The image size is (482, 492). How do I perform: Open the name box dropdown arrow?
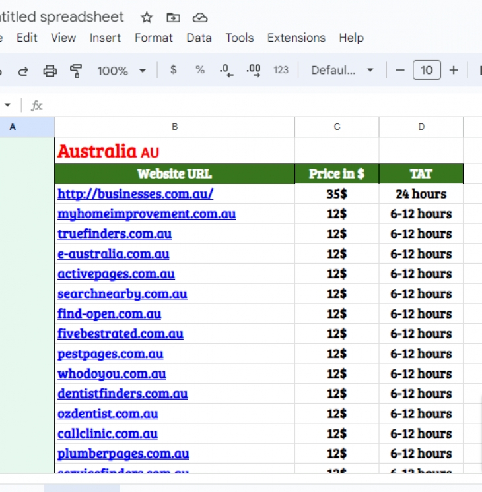7,105
